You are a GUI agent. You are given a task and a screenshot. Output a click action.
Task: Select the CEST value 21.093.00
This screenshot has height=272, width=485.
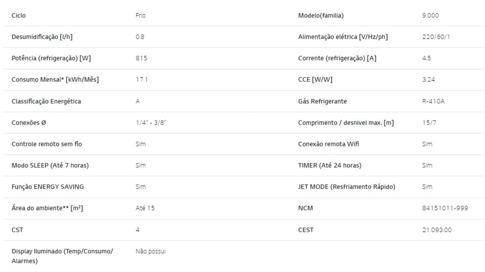[x=437, y=230]
